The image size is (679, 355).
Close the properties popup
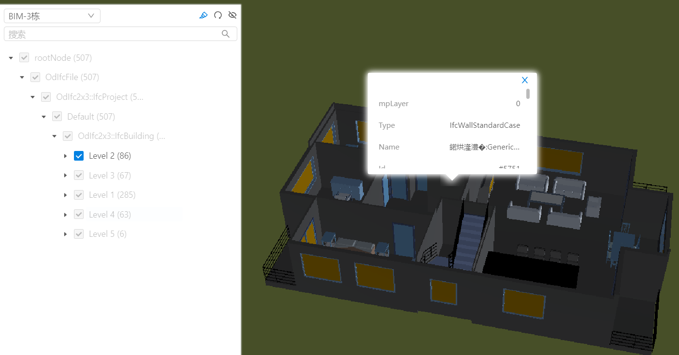point(525,80)
